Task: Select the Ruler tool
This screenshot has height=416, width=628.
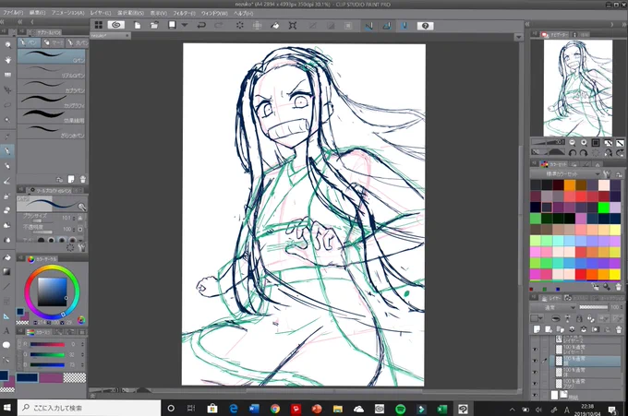Action: pyautogui.click(x=6, y=316)
